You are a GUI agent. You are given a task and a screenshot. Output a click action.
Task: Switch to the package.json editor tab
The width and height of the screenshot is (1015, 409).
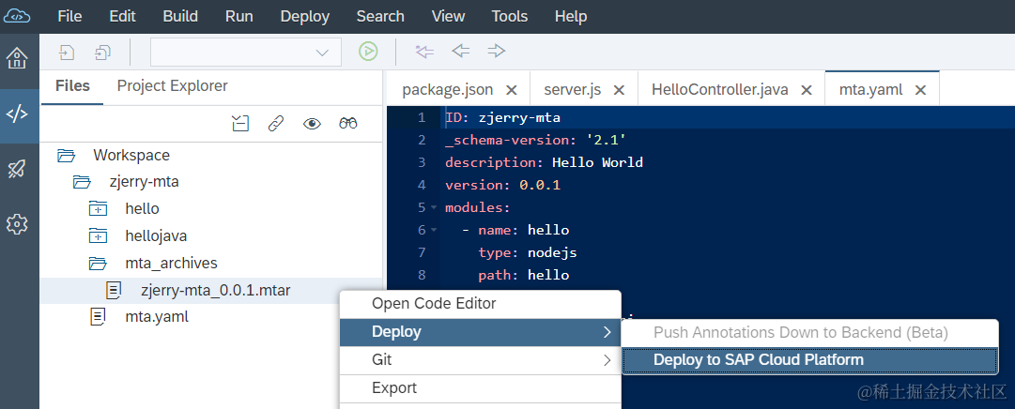coord(447,90)
